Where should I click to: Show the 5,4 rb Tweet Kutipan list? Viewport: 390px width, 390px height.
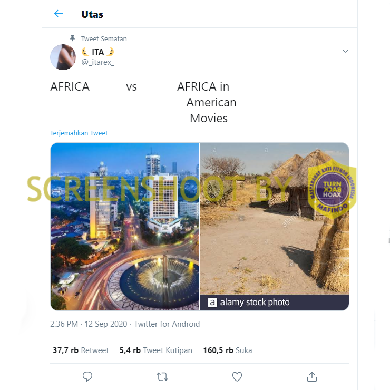(156, 350)
